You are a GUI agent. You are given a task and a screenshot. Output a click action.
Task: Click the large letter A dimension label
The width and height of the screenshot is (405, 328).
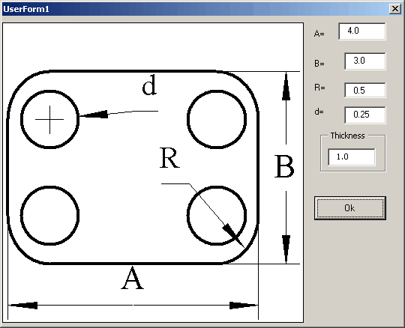click(132, 279)
